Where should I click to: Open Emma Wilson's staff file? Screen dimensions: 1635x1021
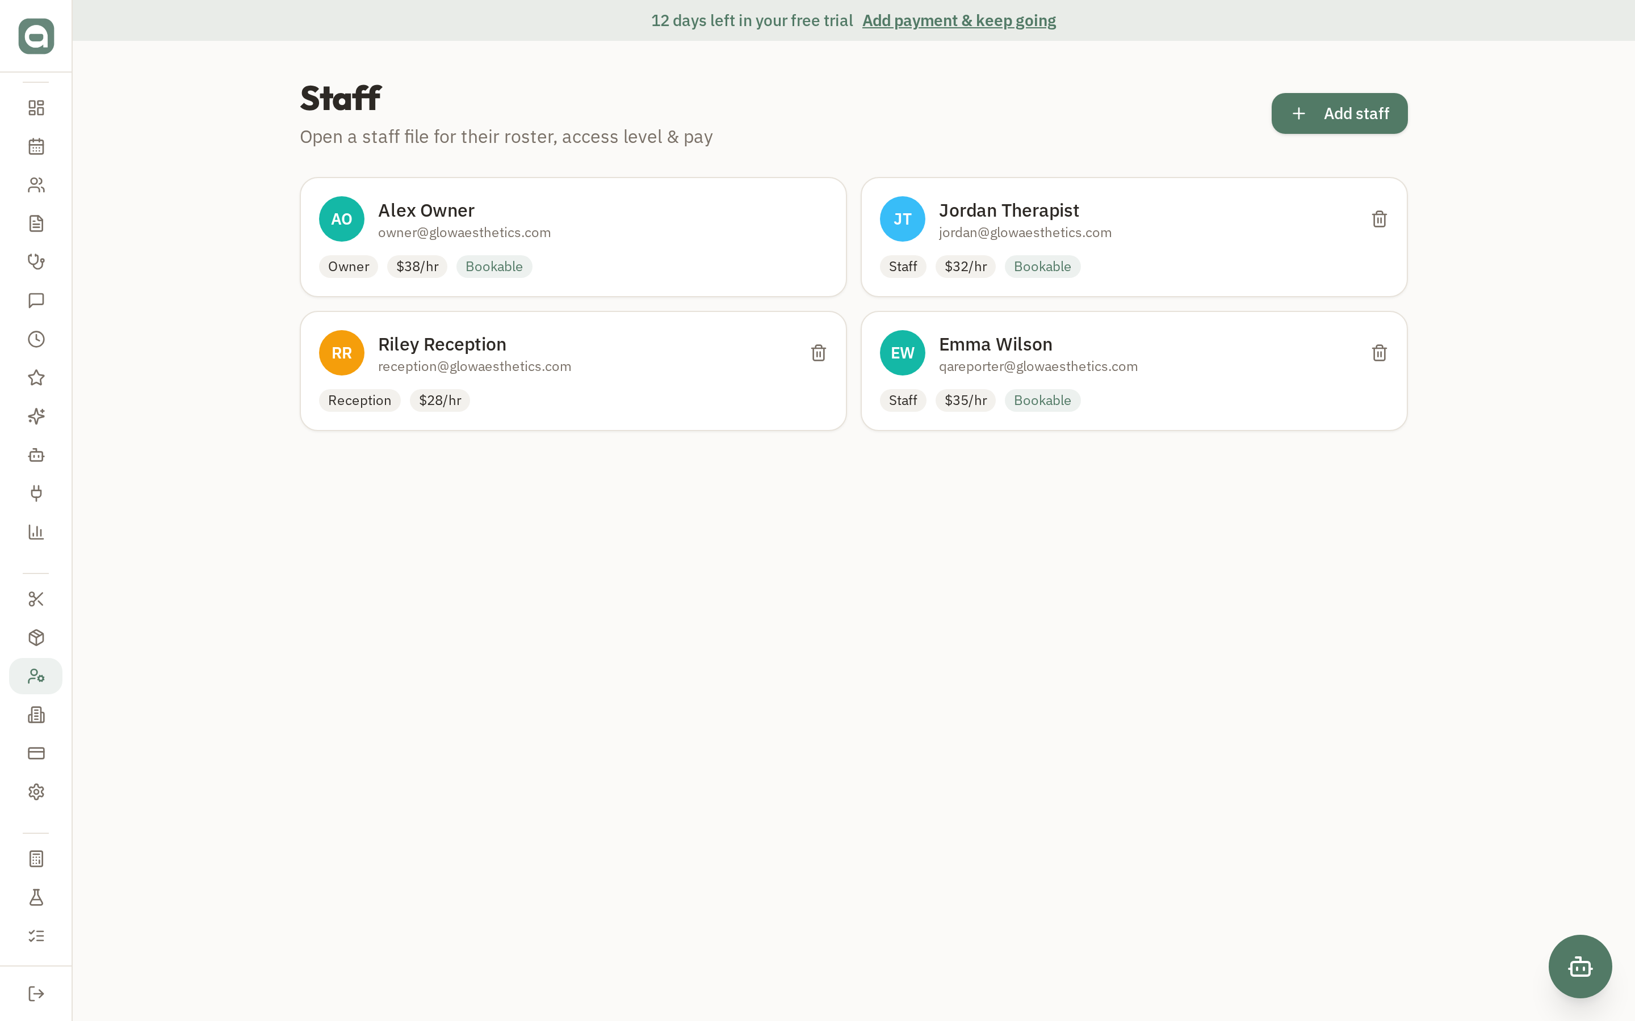tap(1134, 371)
